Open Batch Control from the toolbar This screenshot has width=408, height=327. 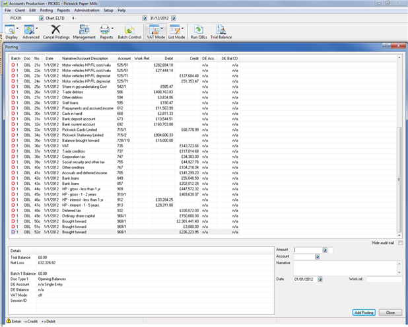129,31
